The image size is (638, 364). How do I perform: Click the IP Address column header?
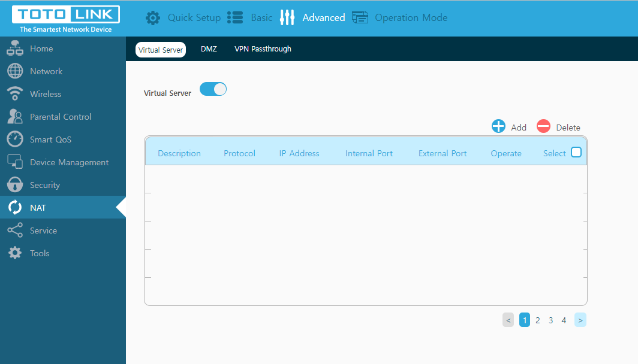tap(299, 153)
